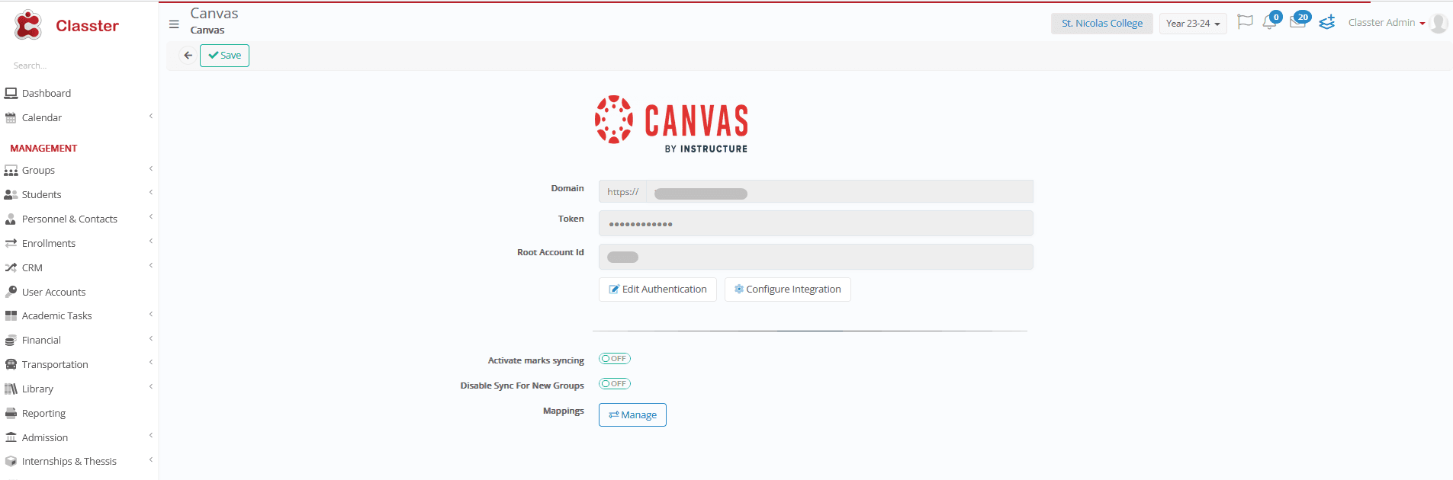Click the Personnel & Contacts icon

click(x=11, y=219)
